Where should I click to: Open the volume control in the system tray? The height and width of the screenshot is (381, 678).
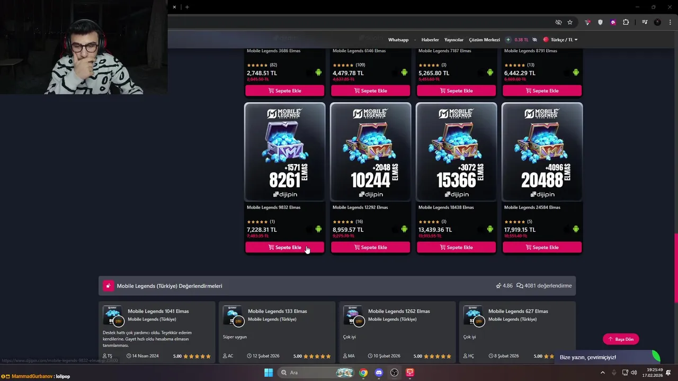(634, 373)
